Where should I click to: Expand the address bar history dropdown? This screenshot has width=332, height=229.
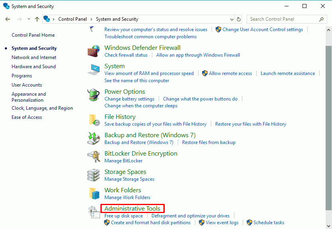232,19
